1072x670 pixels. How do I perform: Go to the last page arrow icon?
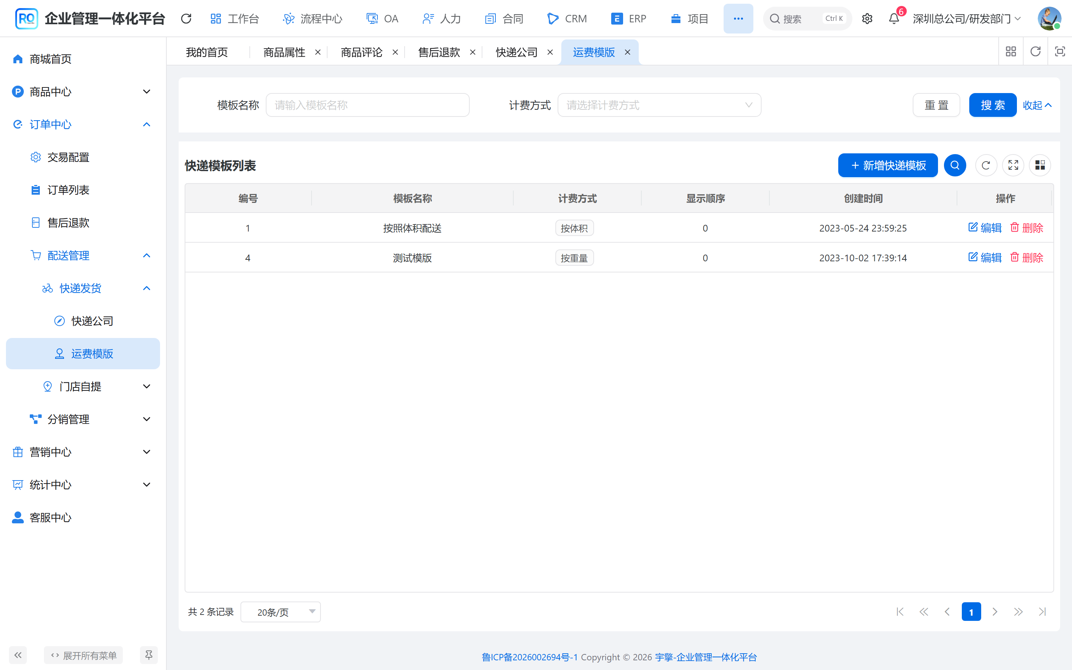(1042, 612)
